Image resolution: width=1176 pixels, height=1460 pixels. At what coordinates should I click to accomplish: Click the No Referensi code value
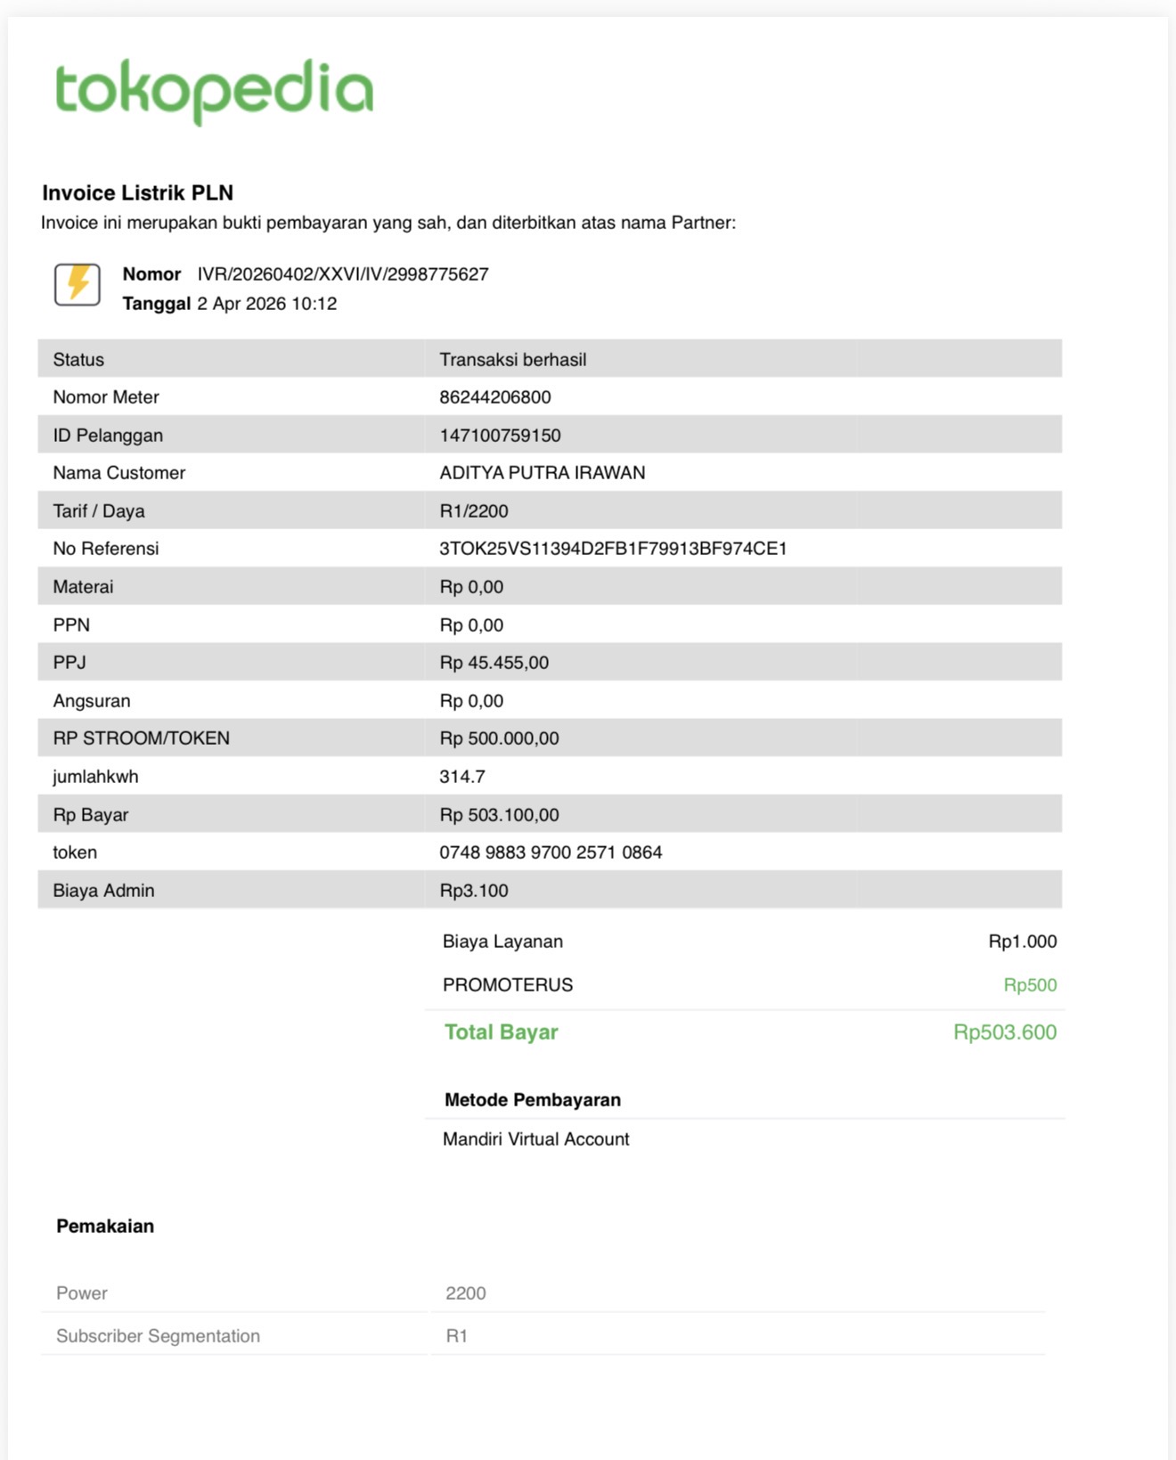pos(613,549)
